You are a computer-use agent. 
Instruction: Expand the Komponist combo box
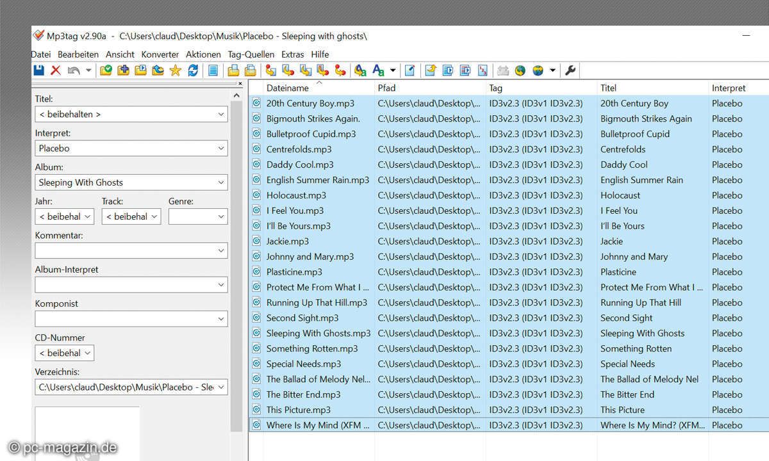(220, 318)
